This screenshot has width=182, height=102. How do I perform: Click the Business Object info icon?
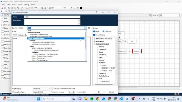pos(89,28)
